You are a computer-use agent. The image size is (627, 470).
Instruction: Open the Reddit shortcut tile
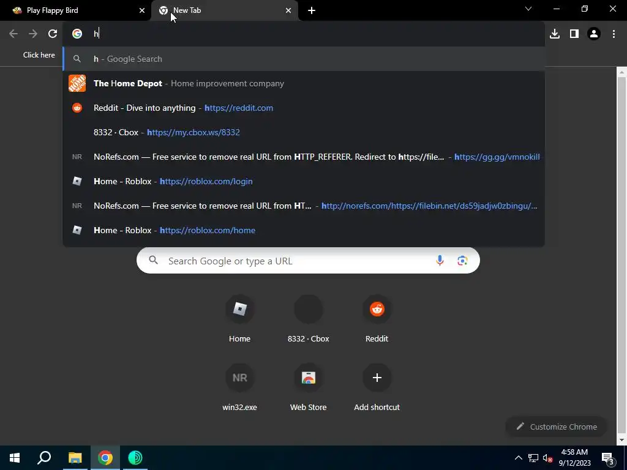click(x=377, y=319)
